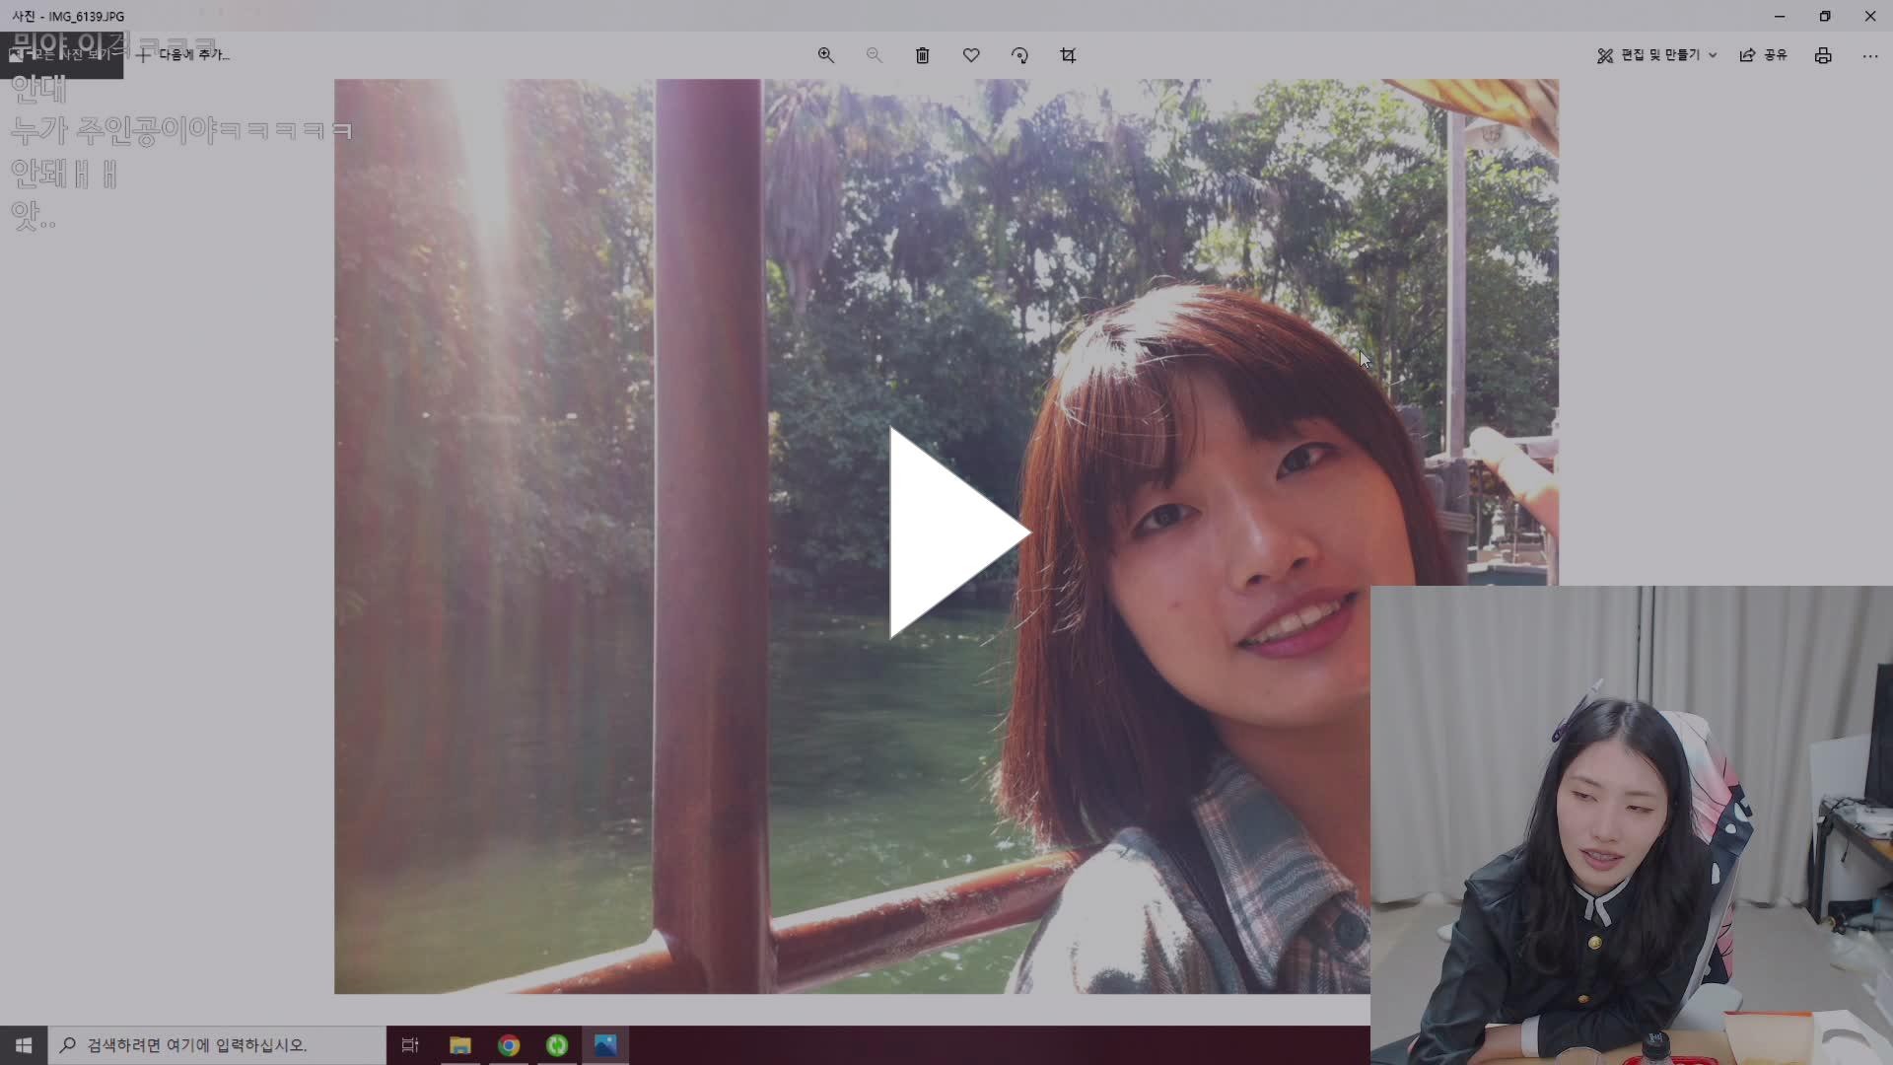
Task: Select the Crop tool in the toolbar
Action: coord(1069,55)
